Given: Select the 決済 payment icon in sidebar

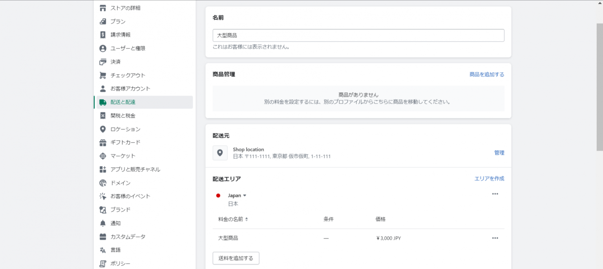Looking at the screenshot, I should (103, 62).
